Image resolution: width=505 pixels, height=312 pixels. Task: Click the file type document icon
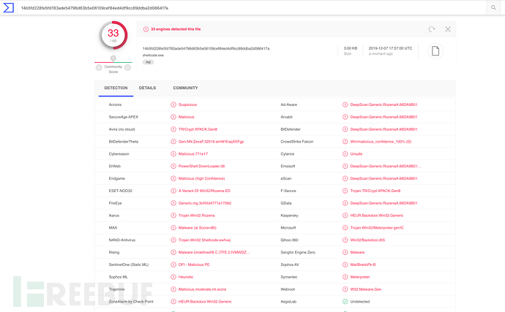435,51
